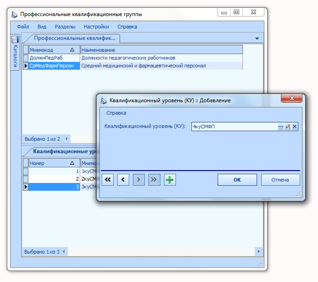Maximize the Профессиональные квалификационные группы window
Viewport: 318px width, 282px height.
coord(236,12)
